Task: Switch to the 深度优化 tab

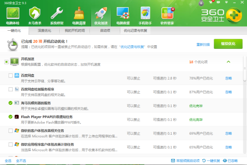Action: click(x=44, y=31)
